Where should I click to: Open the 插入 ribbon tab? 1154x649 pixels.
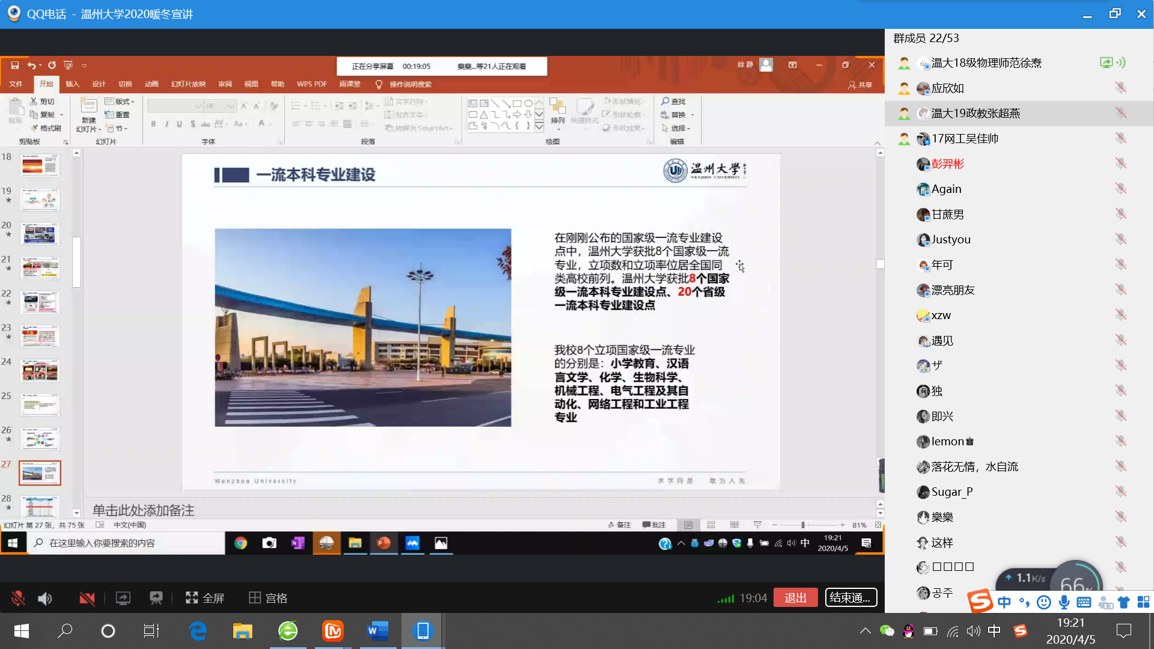[x=72, y=84]
